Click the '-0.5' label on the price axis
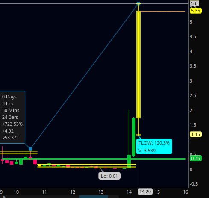This screenshot has width=209, height=198. [194, 184]
